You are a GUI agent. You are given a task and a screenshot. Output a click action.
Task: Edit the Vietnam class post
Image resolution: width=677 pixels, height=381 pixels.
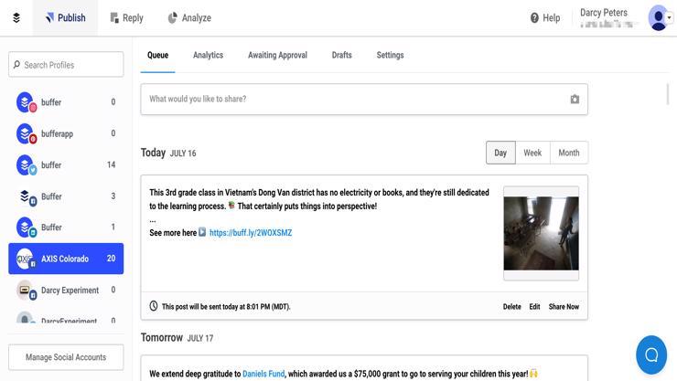[x=534, y=307]
